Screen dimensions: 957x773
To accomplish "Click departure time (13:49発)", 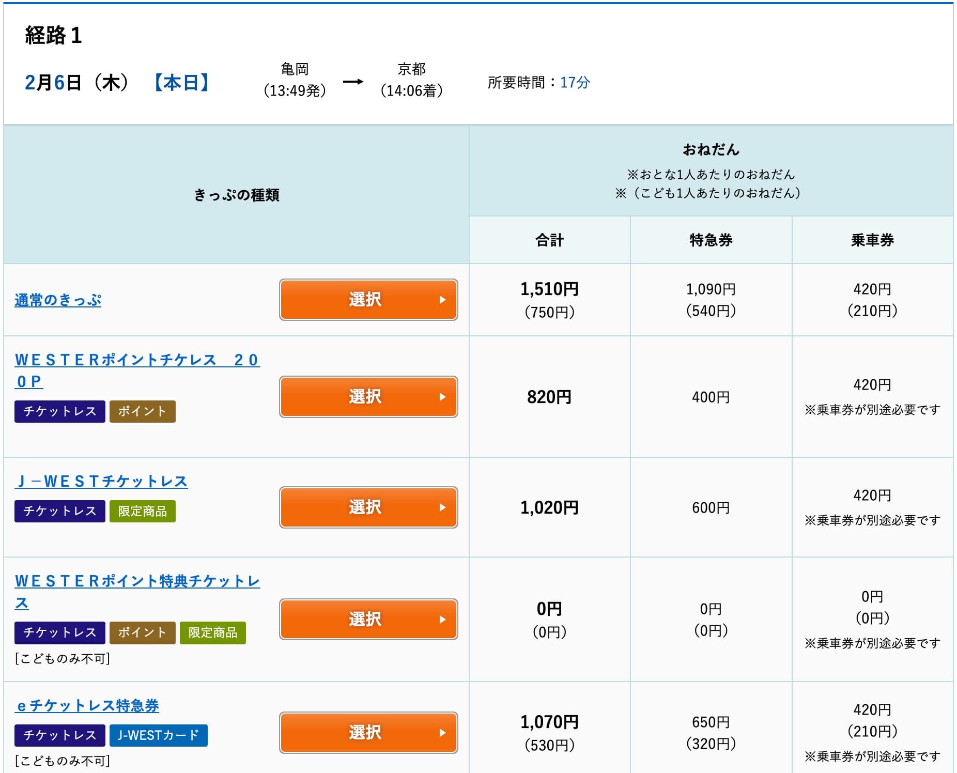I will tap(295, 91).
